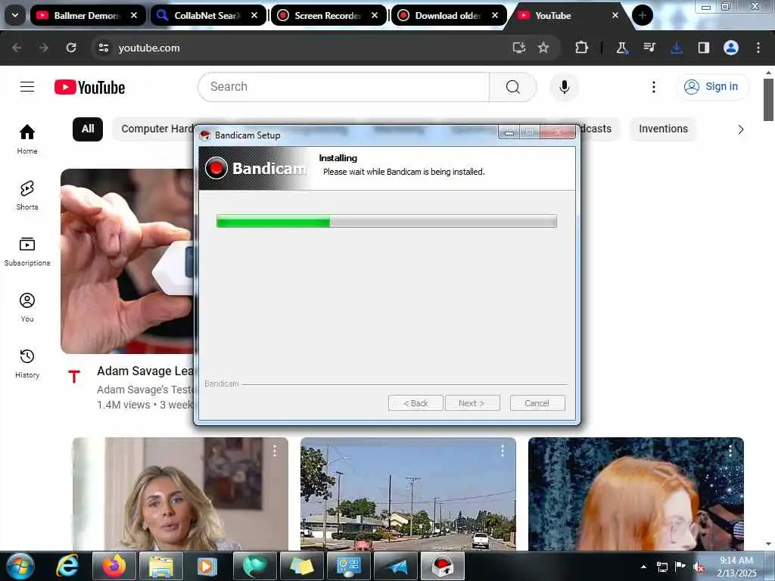Close the Ballmer Demons tab

134,15
